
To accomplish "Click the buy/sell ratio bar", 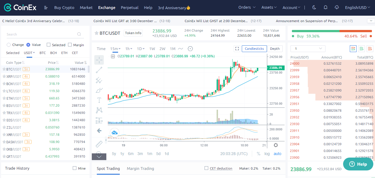I will point(332,31).
